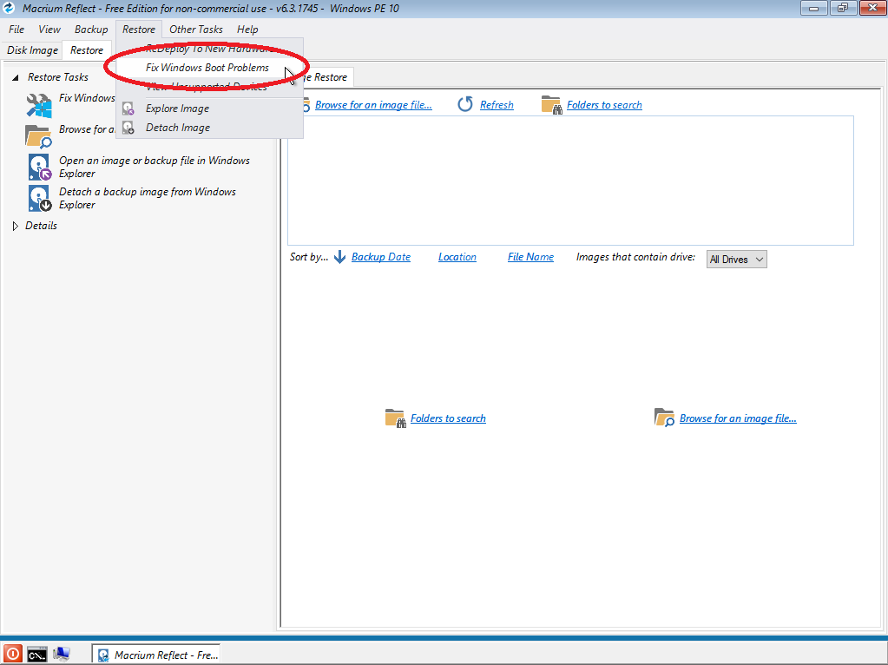
Task: Click Images that contain drive label
Action: [x=635, y=257]
